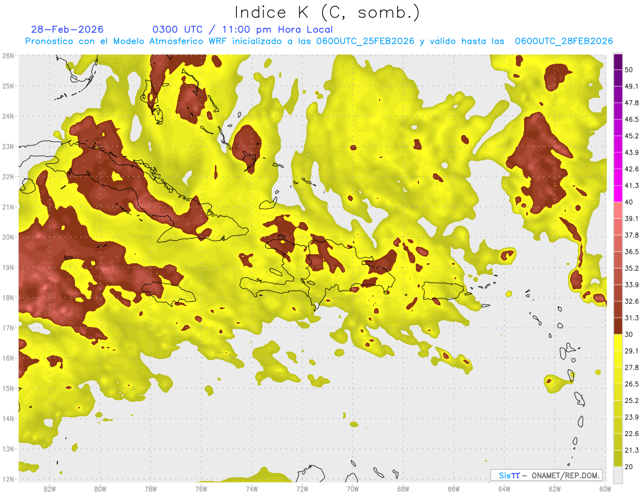Click the '80W' longitude label
The width and height of the screenshot is (643, 496).
point(100,489)
